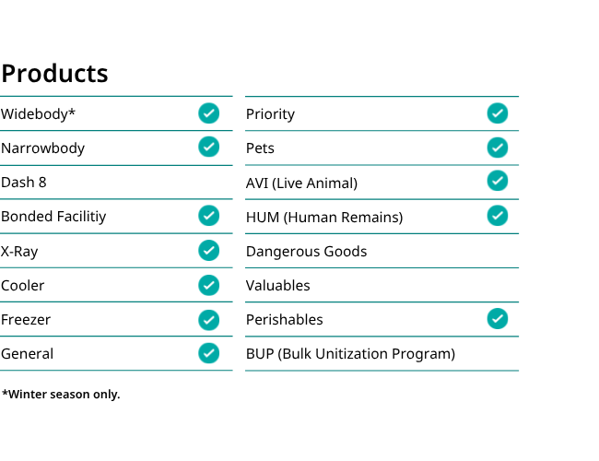The height and width of the screenshot is (461, 599).
Task: Click the Priority checkmark icon
Action: tap(498, 113)
